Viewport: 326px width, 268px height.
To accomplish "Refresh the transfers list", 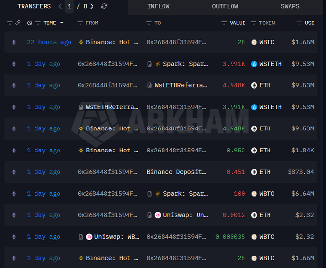I will click(104, 6).
